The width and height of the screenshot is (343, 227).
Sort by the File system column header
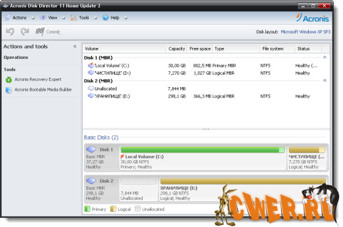tap(277, 48)
